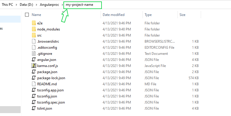The image size is (231, 116).
Task: Sort by the Type column header
Action: point(148,15)
